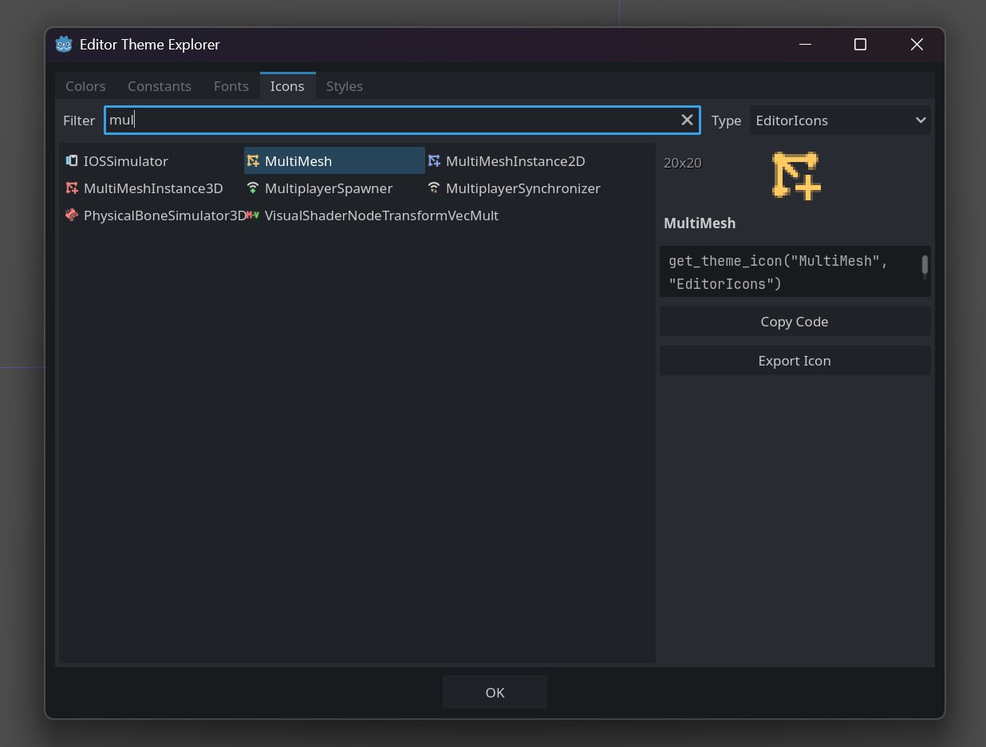Image resolution: width=986 pixels, height=747 pixels.
Task: Click the 20x20 size label
Action: coord(683,163)
